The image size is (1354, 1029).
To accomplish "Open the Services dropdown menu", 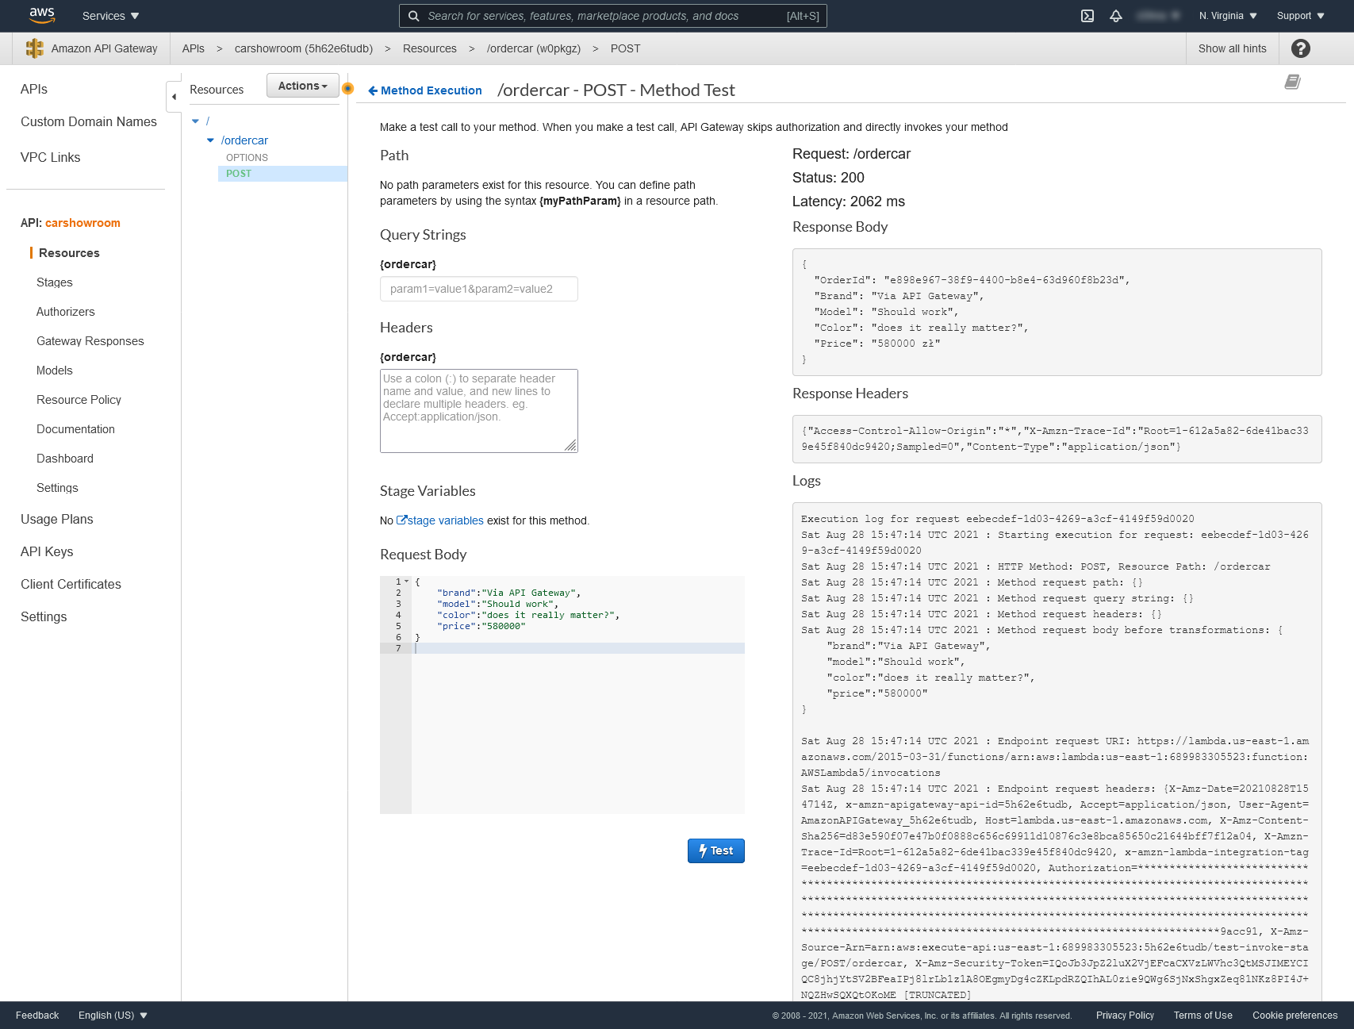I will (111, 16).
